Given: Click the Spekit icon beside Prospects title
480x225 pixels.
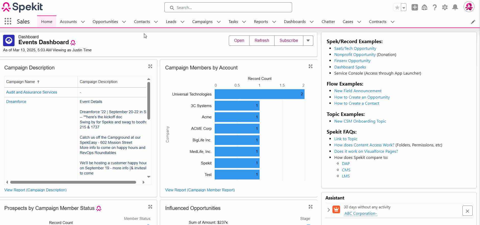Looking at the screenshot, I should (x=99, y=208).
